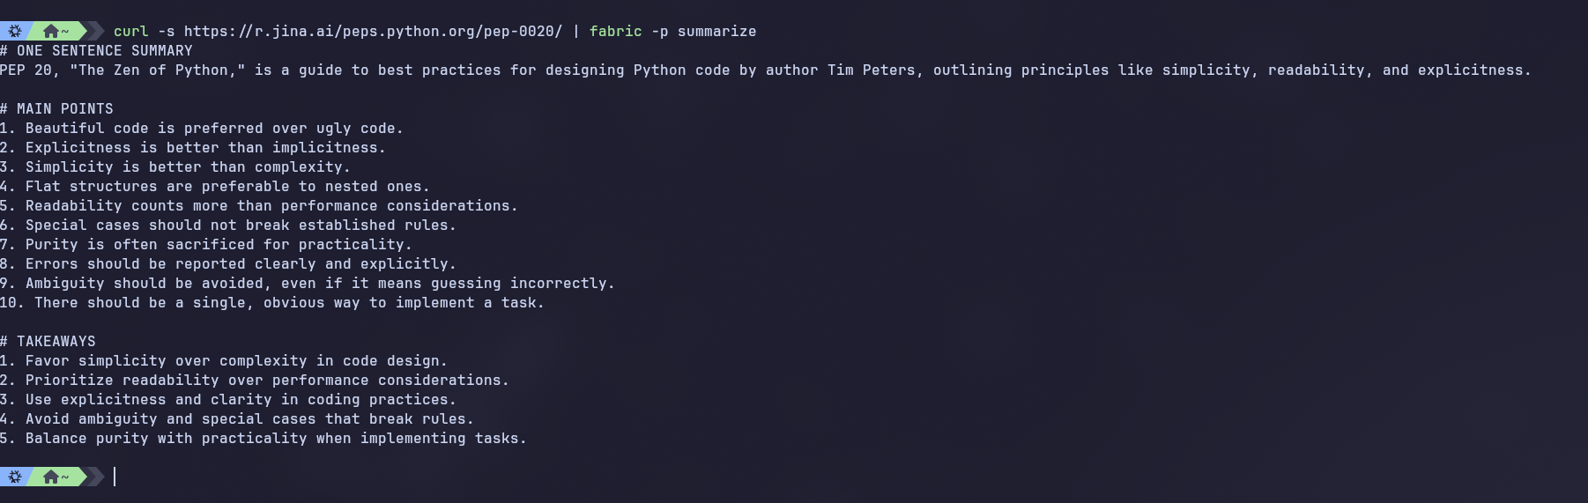
Task: Click the "# TAKEAWAYS" heading
Action: (x=48, y=342)
